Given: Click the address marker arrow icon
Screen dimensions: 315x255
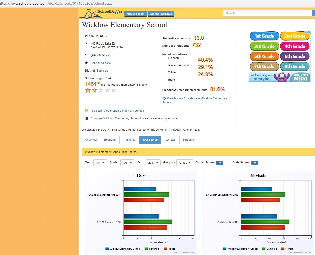Looking at the screenshot, I should tap(86, 43).
